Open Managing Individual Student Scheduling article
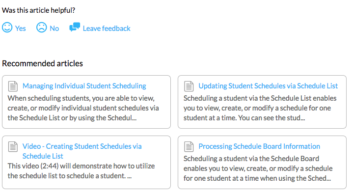352x194 pixels. pyautogui.click(x=84, y=86)
